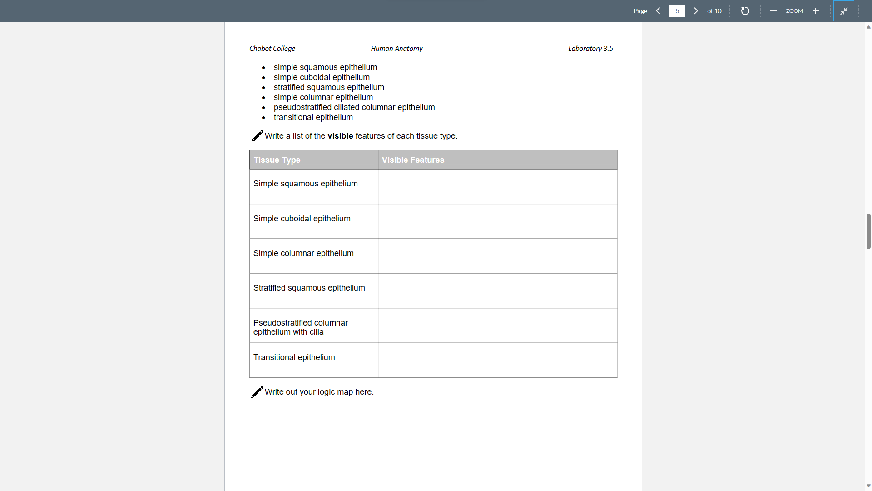Exit fullscreen using the collapse arrows icon
Screen dimensions: 872x491
[844, 11]
